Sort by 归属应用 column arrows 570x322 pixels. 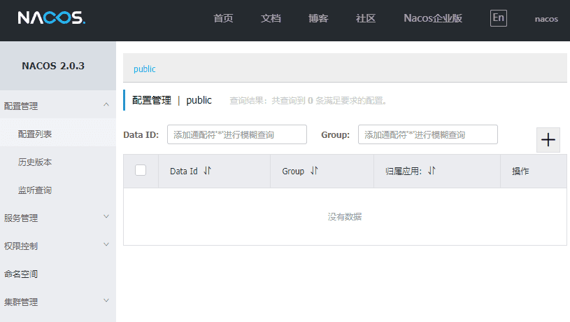point(432,171)
